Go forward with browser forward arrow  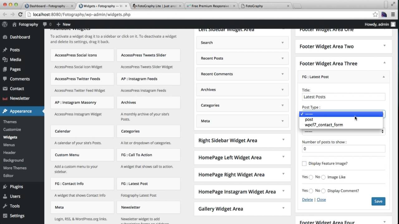pyautogui.click(x=12, y=14)
